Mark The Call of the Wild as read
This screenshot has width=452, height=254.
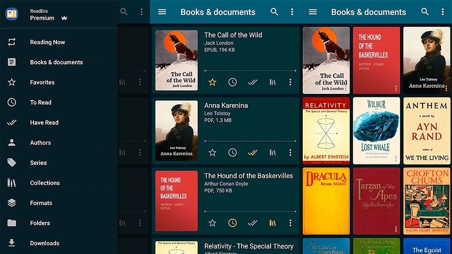(253, 82)
